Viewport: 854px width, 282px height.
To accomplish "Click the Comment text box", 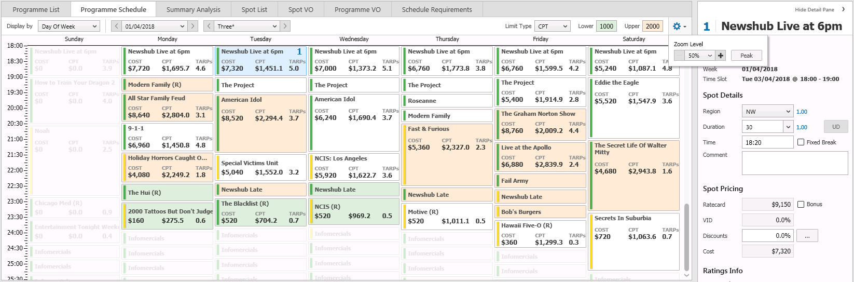I will [x=795, y=163].
